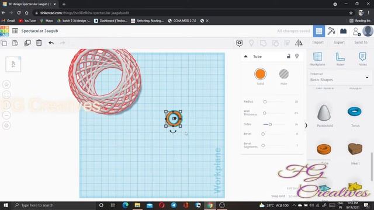Set Tube shape to Hole
Screen dimensions: 374x210
coord(283,74)
